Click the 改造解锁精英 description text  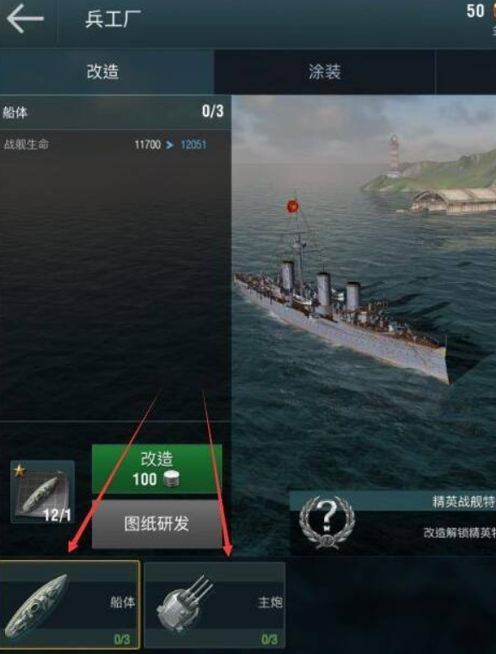[460, 533]
